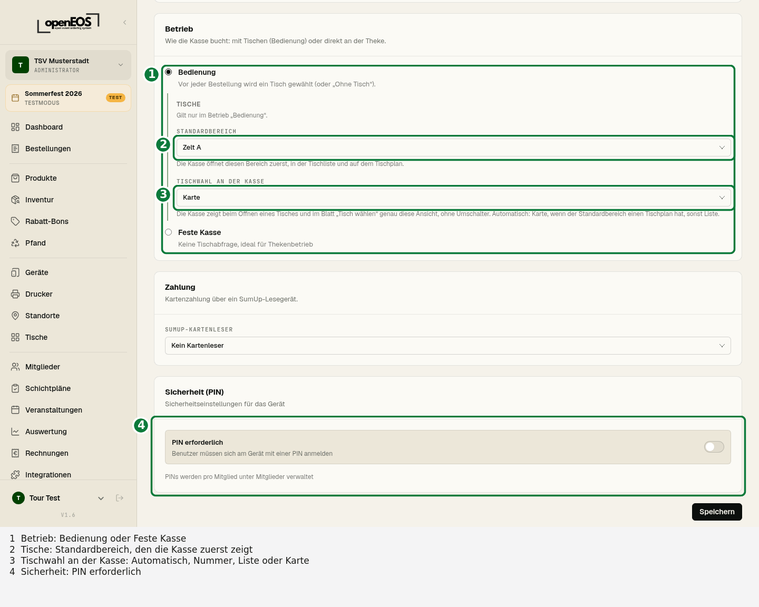
Task: Open the Auswertung sidebar entry
Action: (69, 432)
